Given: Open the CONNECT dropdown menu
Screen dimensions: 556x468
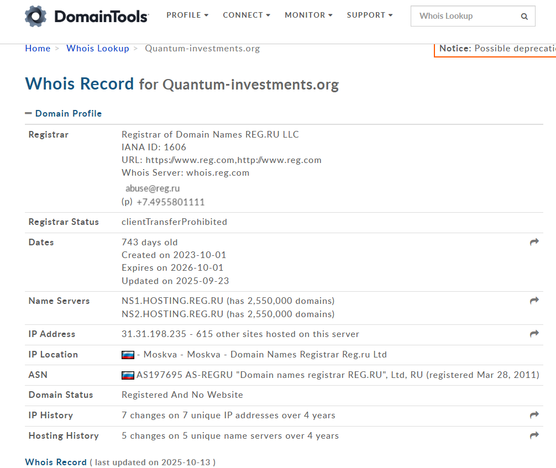Looking at the screenshot, I should click(246, 15).
